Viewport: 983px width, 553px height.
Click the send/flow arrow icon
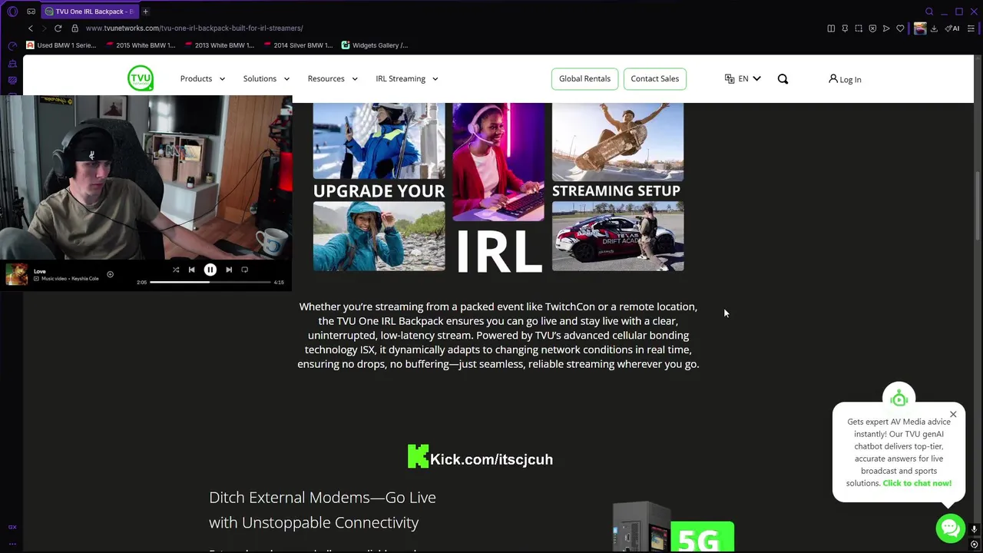[x=886, y=28]
